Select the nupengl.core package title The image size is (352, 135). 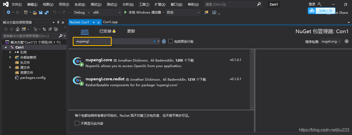pyautogui.click(x=99, y=60)
